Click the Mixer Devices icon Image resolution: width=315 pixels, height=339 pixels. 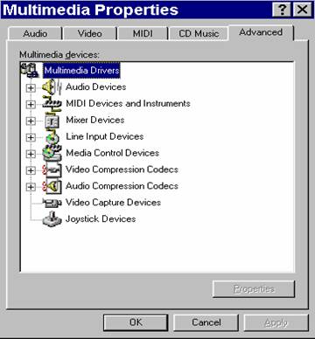pos(52,121)
